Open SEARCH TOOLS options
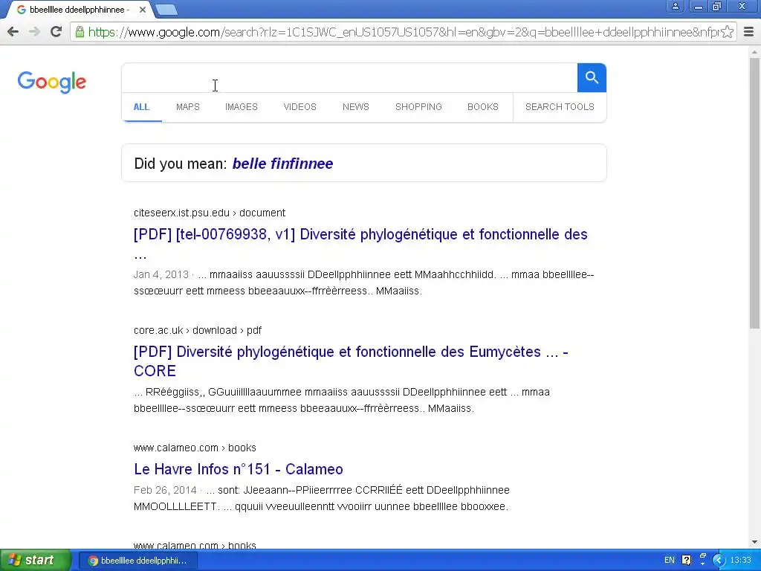The height and width of the screenshot is (571, 761). pos(560,107)
